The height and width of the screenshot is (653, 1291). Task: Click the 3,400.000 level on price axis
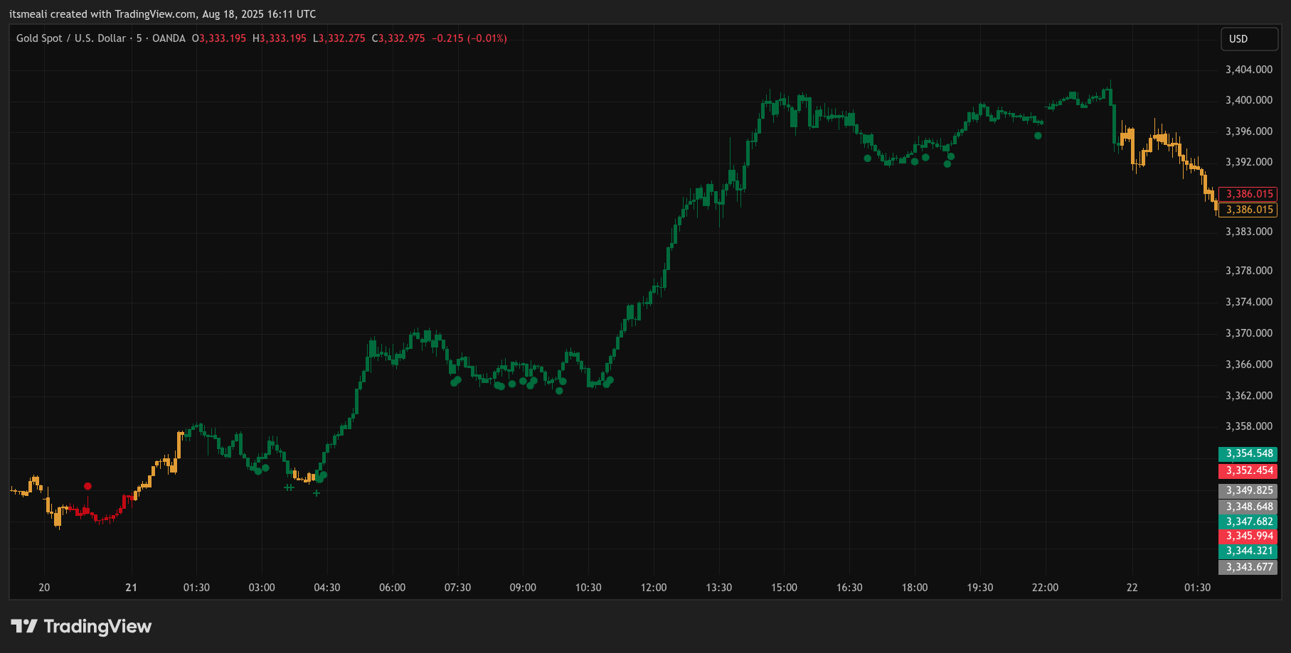pos(1248,100)
